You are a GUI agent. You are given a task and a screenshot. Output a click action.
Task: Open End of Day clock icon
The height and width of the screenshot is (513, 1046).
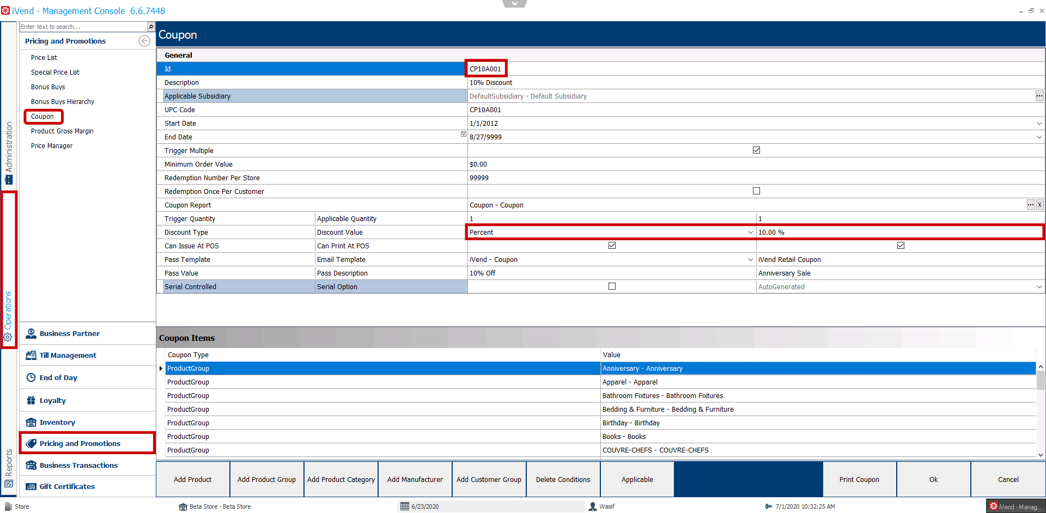click(x=31, y=377)
